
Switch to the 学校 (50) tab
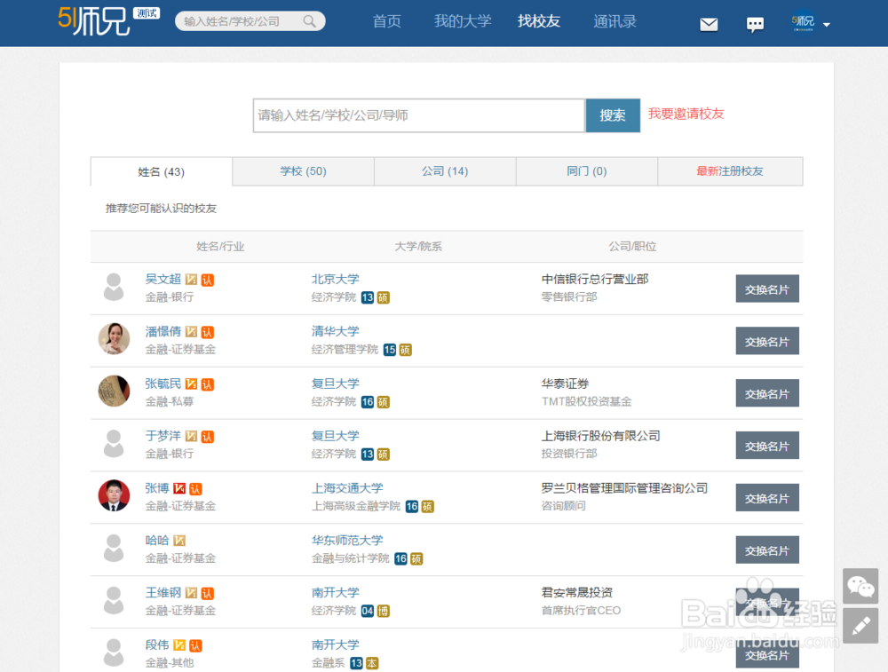click(x=303, y=170)
